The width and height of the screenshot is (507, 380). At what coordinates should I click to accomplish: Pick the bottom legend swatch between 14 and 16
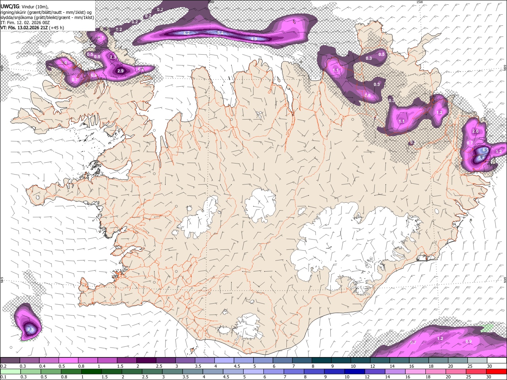point(395,371)
